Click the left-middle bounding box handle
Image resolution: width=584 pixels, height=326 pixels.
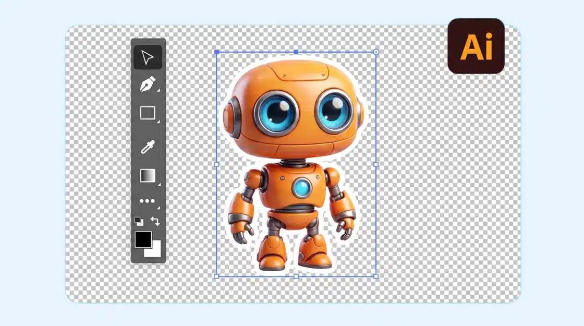tap(217, 164)
